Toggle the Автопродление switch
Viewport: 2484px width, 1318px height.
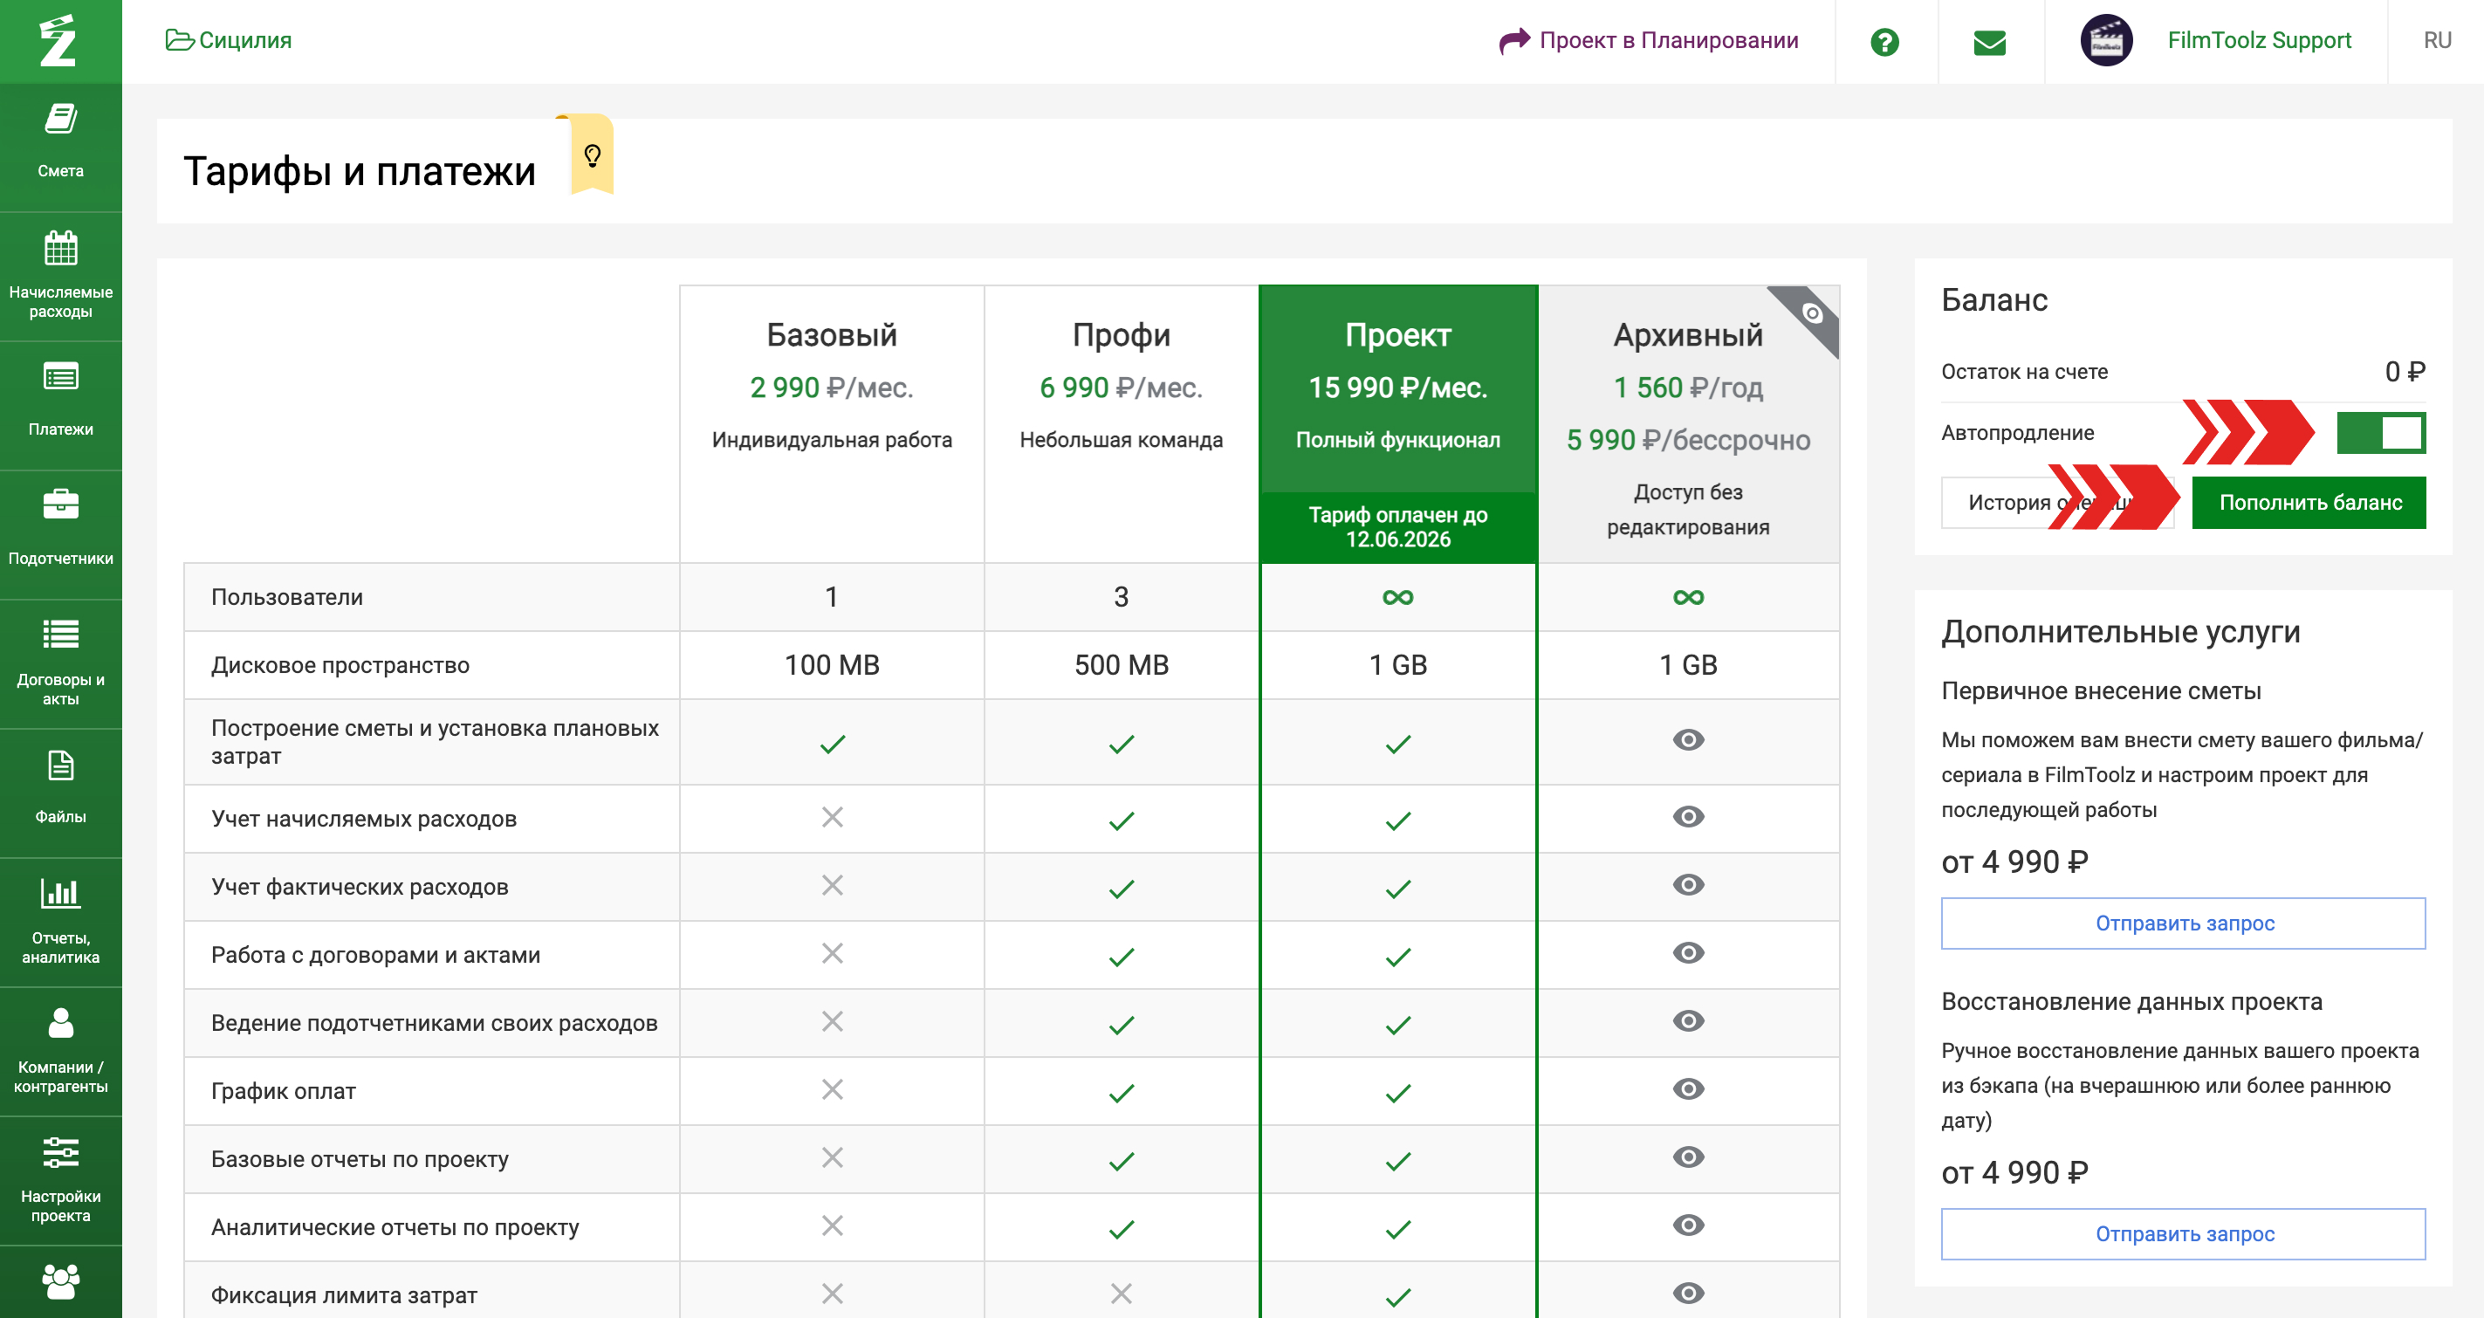(x=2380, y=433)
